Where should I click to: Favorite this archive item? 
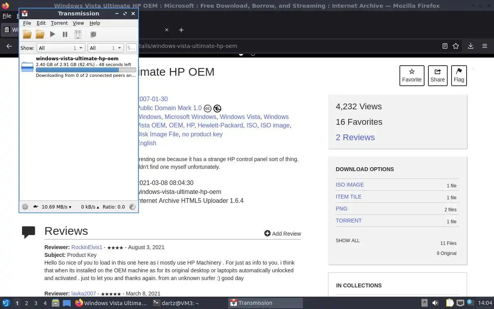coord(412,76)
